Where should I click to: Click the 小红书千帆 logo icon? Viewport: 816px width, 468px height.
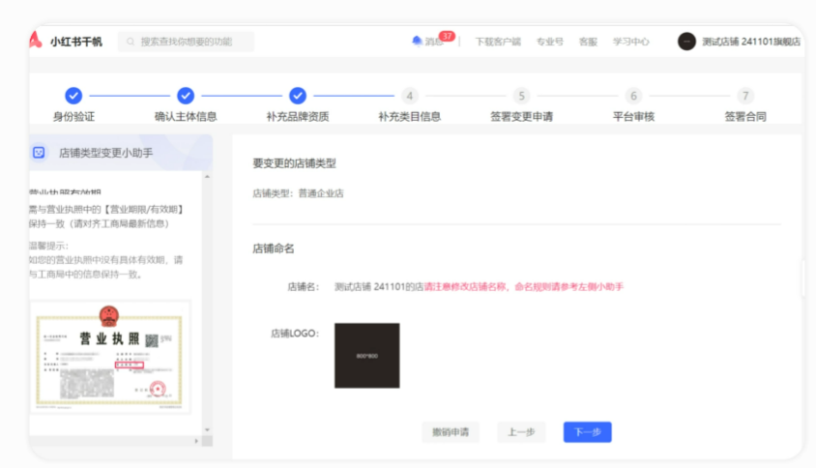click(x=36, y=40)
